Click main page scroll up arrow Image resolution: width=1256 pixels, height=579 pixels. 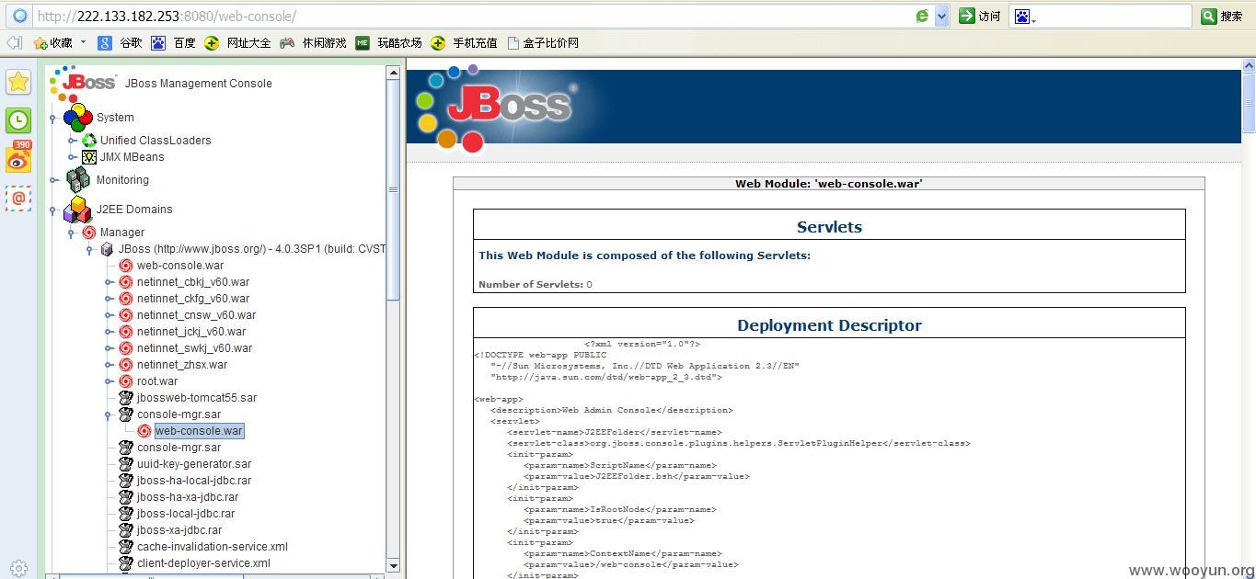[x=1249, y=64]
